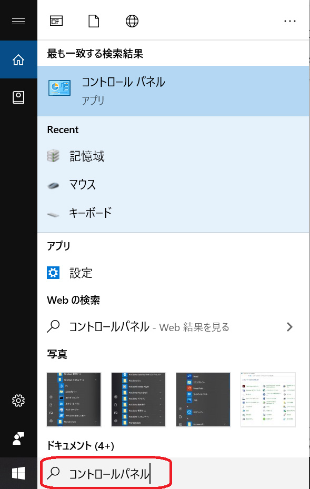The width and height of the screenshot is (310, 489).
Task: Open the first photo thumbnail
Action: (74, 400)
